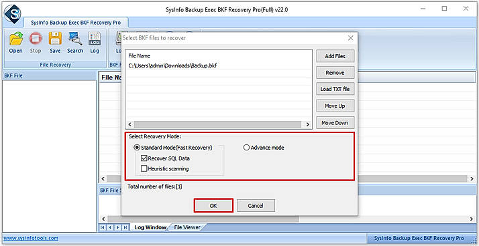The image size is (479, 246).
Task: Minimize the application window
Action: 423,9
